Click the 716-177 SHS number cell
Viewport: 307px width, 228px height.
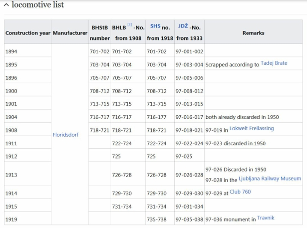click(156, 117)
